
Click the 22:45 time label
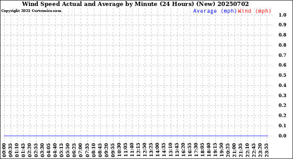[x=254, y=151]
